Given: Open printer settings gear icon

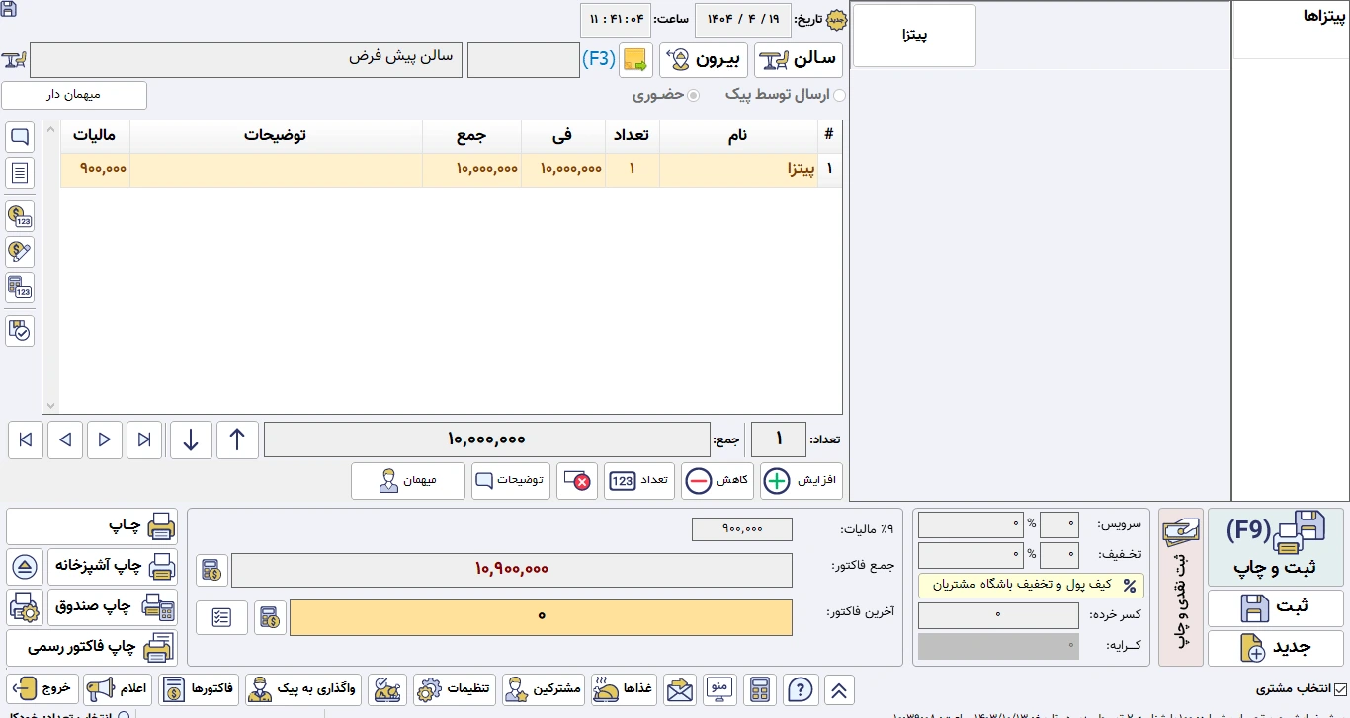Looking at the screenshot, I should click(25, 607).
